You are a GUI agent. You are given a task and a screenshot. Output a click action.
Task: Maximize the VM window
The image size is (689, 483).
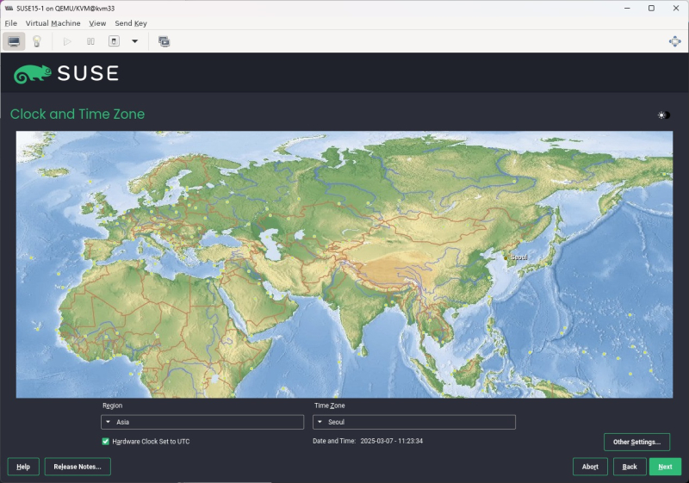tap(651, 9)
